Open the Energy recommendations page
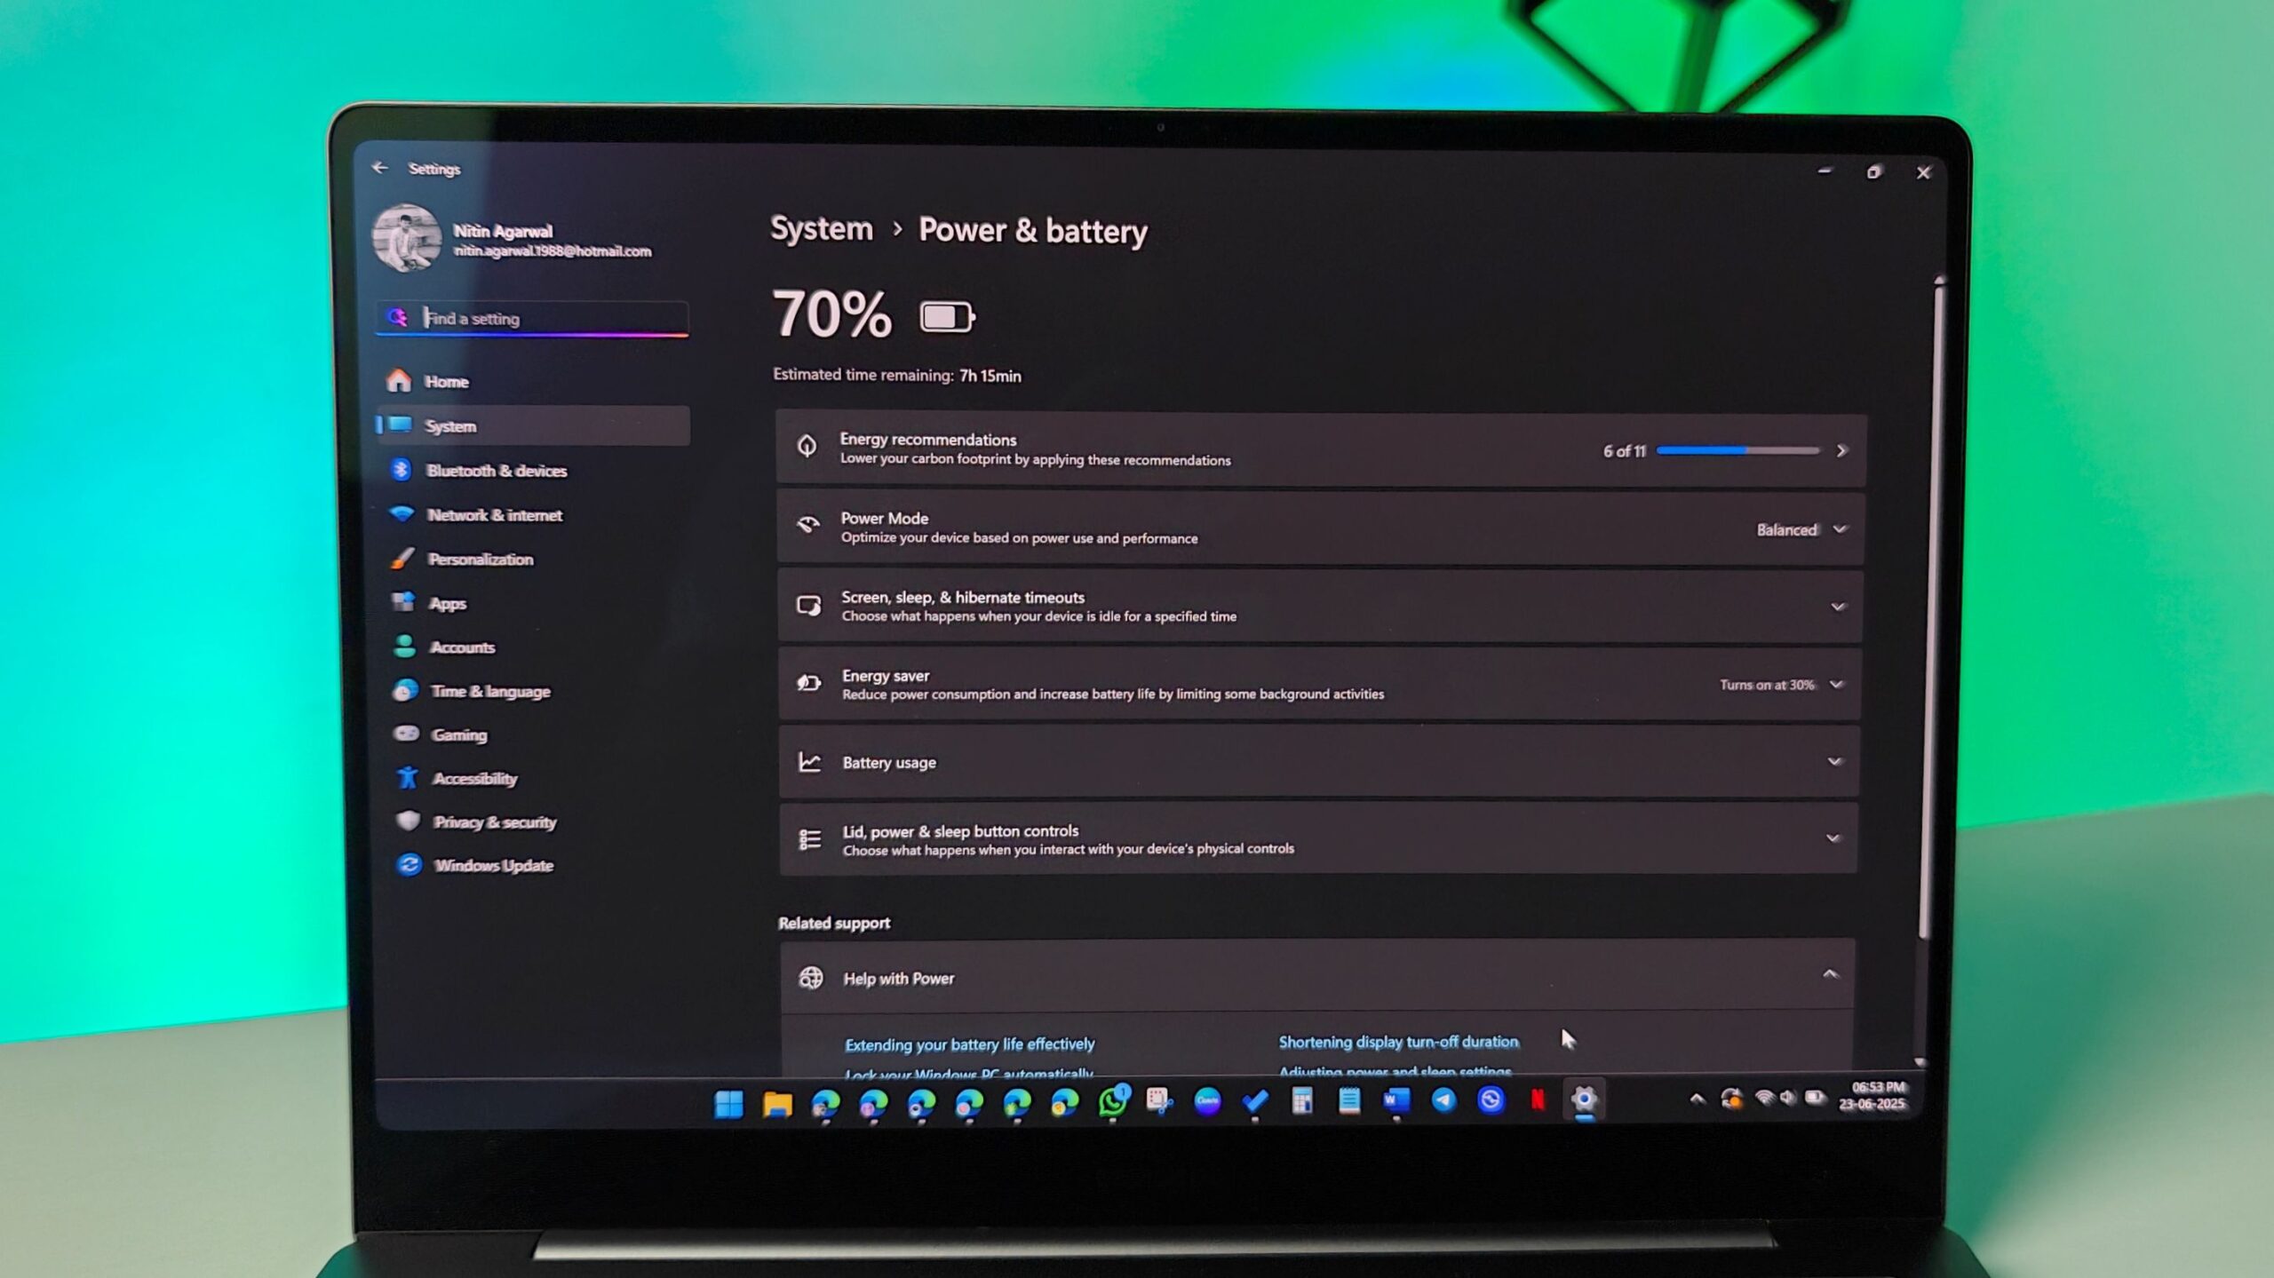The height and width of the screenshot is (1278, 2274). (1321, 449)
